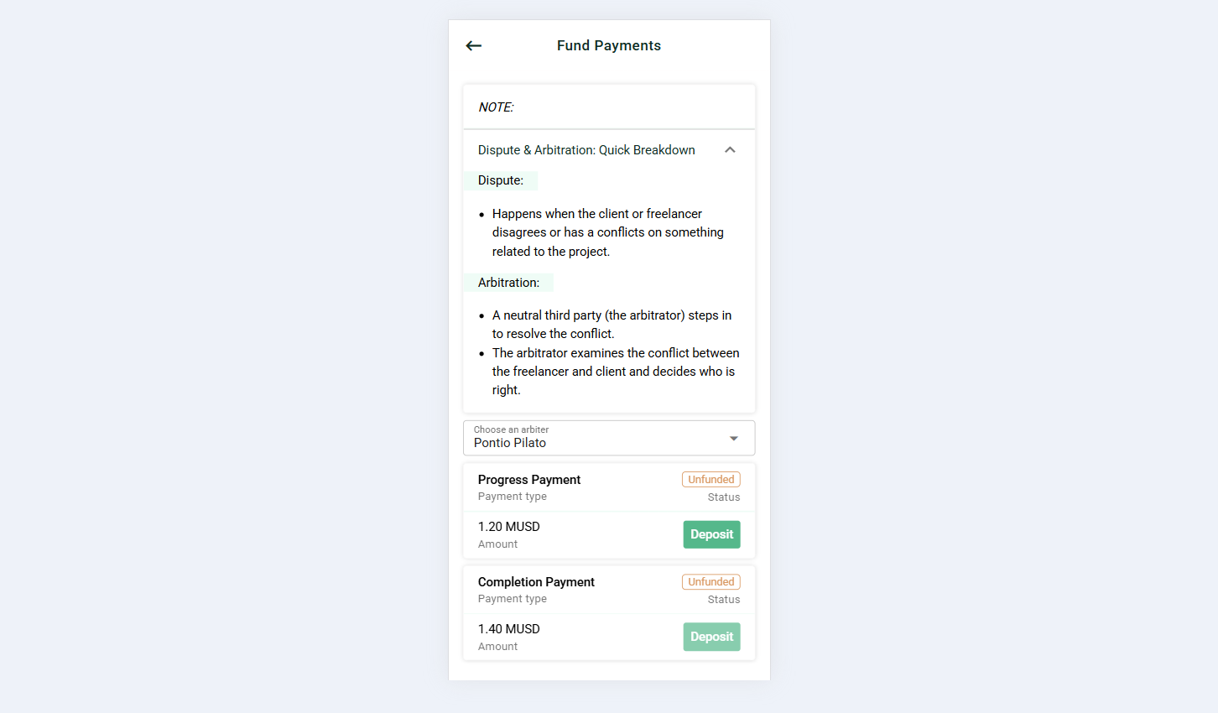Click the highlighted Arbitration: heading
This screenshot has width=1218, height=713.
(x=508, y=283)
